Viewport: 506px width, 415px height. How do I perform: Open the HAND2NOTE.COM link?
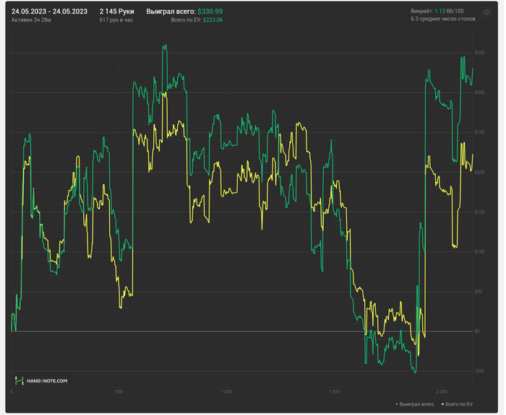48,380
